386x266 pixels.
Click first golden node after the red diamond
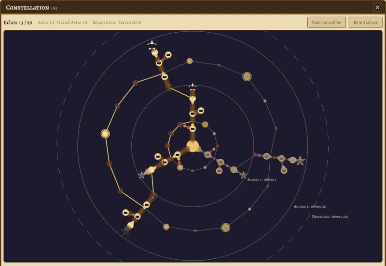click(x=266, y=156)
